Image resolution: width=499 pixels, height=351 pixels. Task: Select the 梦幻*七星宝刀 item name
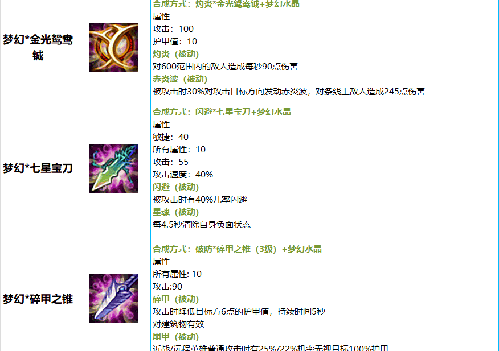pos(38,168)
